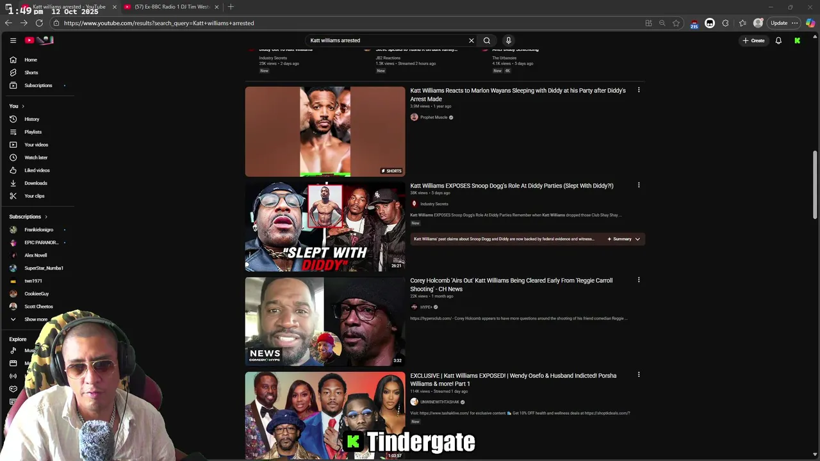Open the notifications bell

[x=778, y=40]
